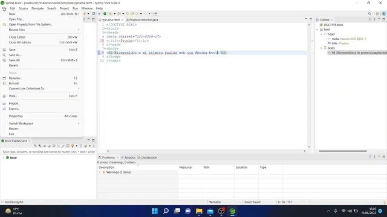Maximize the Boot Dashboard panel
Viewport: 387px width, 217px height.
(x=93, y=140)
